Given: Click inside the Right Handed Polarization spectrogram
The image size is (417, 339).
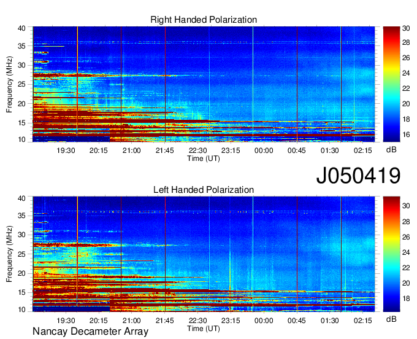Looking at the screenshot, I should (x=204, y=84).
